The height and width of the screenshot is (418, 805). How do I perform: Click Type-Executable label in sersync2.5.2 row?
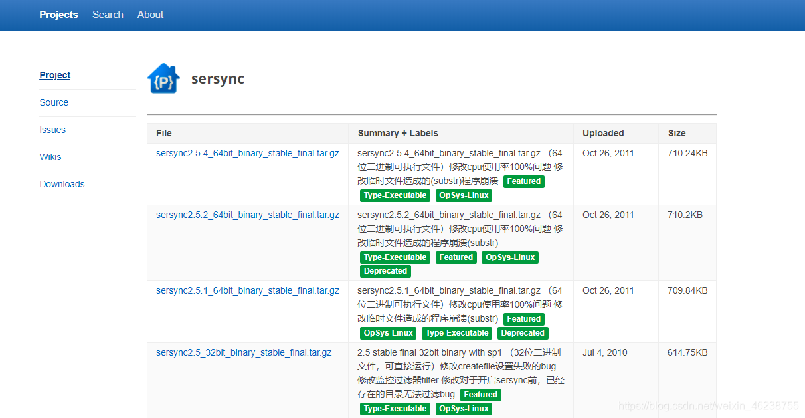click(x=395, y=257)
